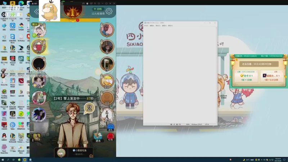This screenshot has height=162, width=288.
Task: Select player seat 3 avatar
Action: click(x=39, y=64)
